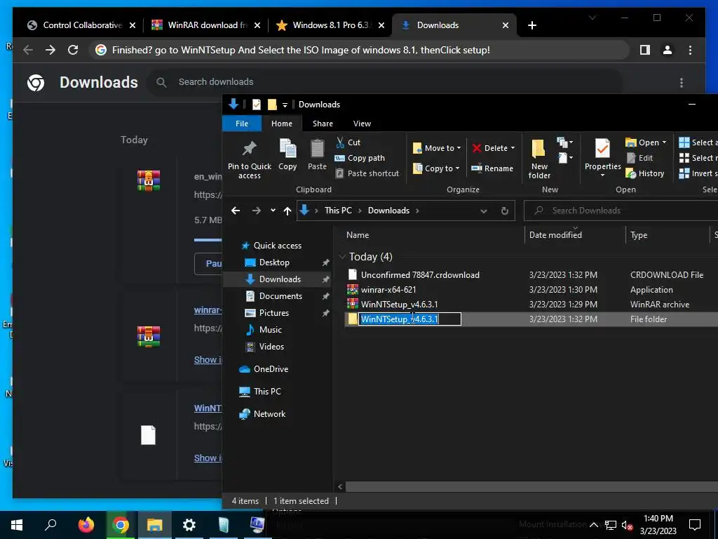
Task: Click Copy path in Clipboard group
Action: click(x=360, y=158)
